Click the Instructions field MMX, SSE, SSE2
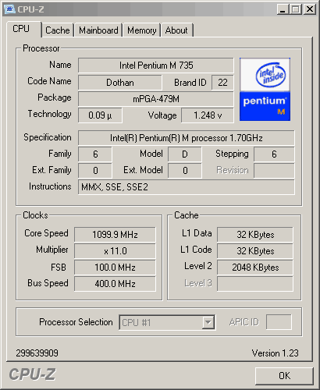The height and width of the screenshot is (390, 320). (x=187, y=187)
